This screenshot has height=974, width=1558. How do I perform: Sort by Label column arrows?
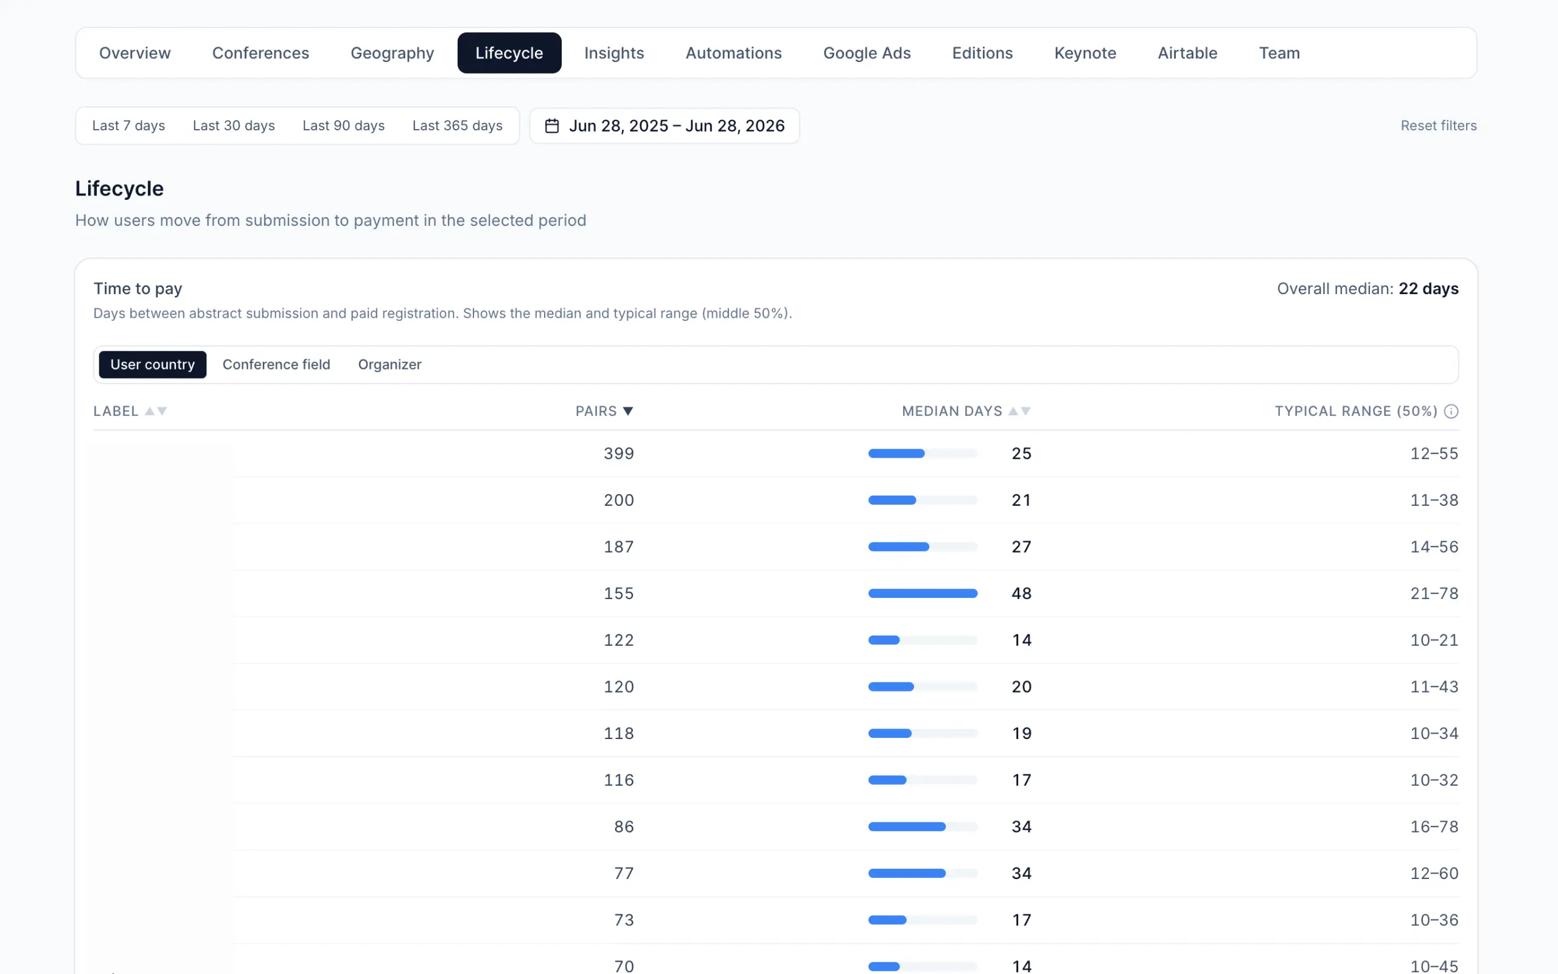pos(156,411)
